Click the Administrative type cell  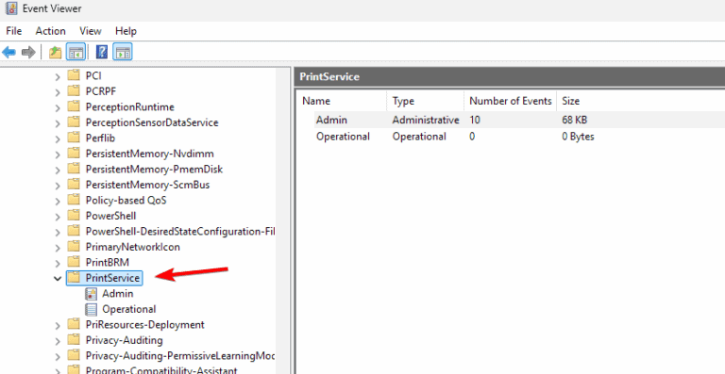click(x=426, y=120)
